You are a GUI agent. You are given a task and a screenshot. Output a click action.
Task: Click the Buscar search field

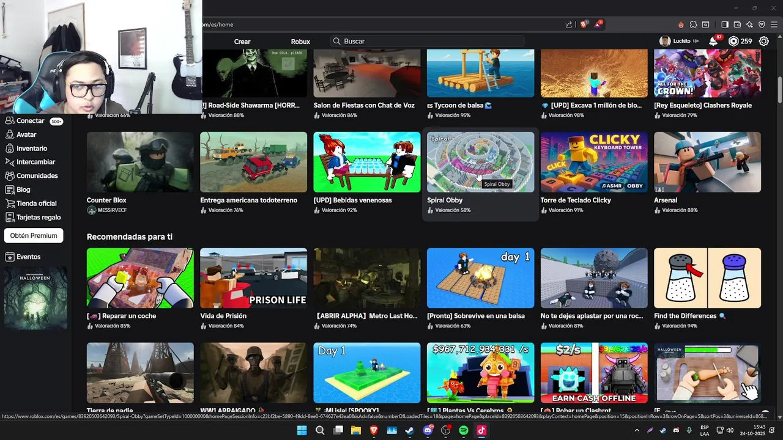(427, 41)
